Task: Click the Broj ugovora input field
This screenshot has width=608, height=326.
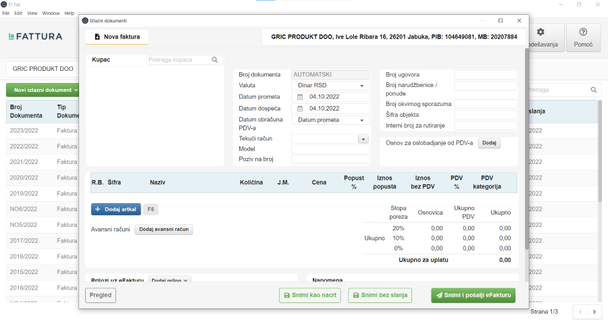Action: coord(485,75)
